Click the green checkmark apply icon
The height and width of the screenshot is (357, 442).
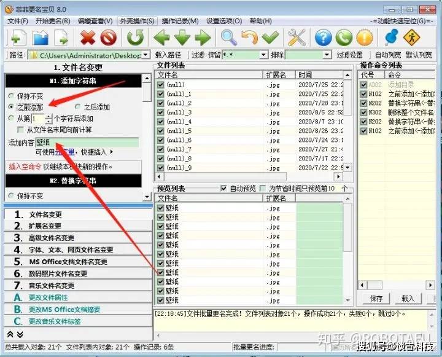tap(270, 37)
